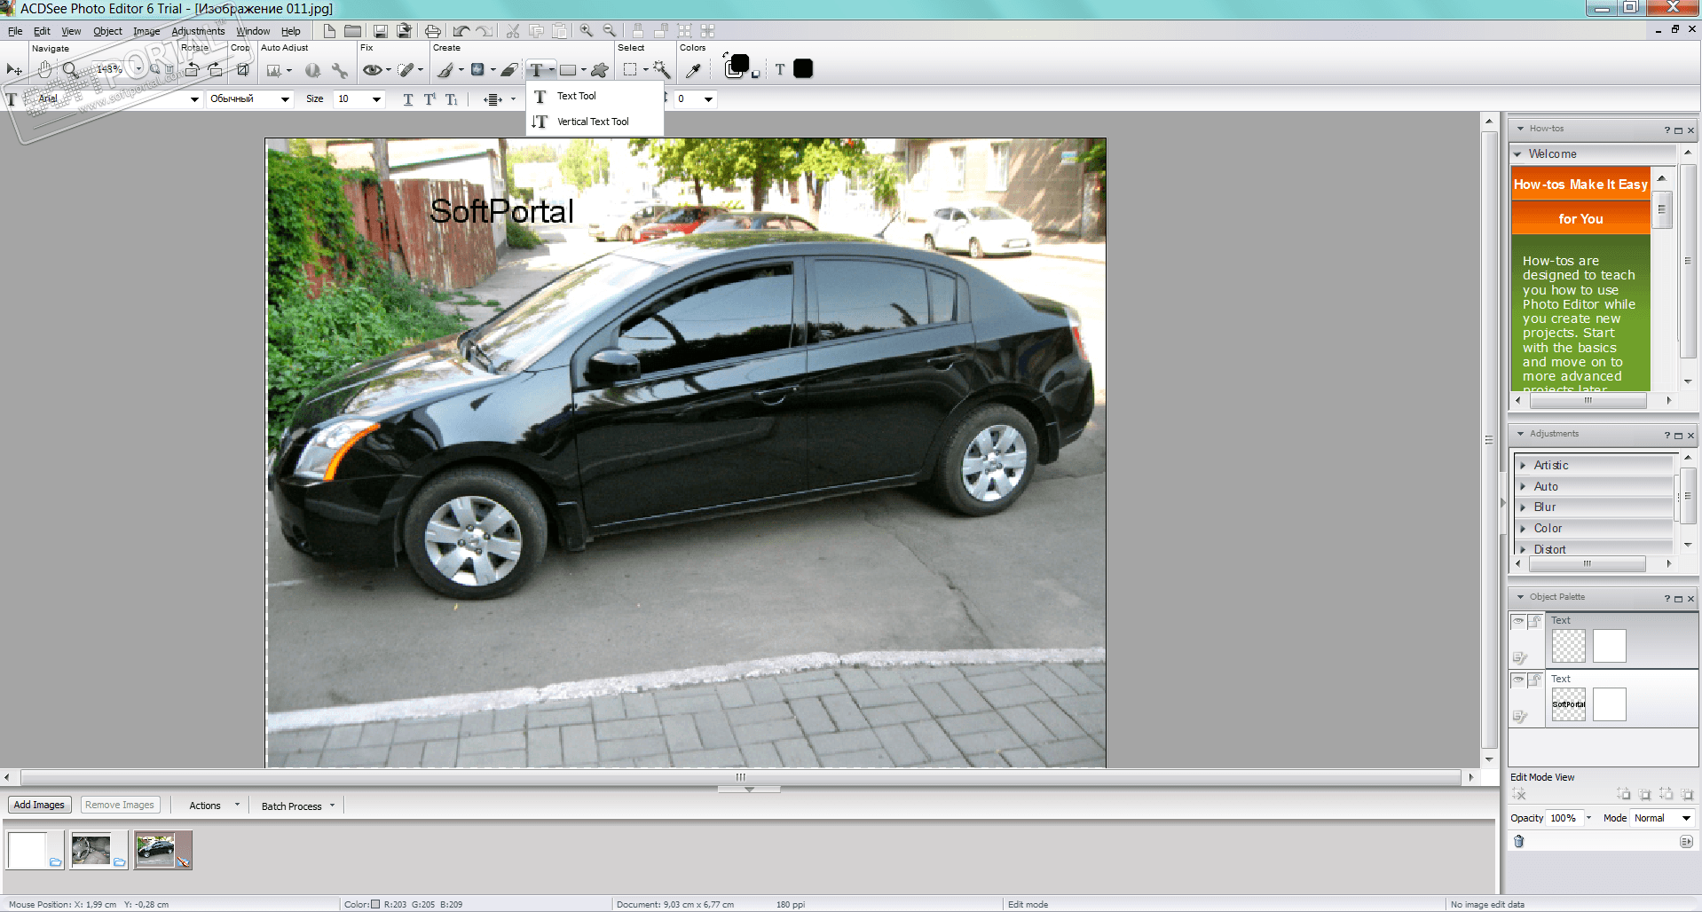Select the Eraser tool
1702x912 pixels.
click(x=508, y=70)
